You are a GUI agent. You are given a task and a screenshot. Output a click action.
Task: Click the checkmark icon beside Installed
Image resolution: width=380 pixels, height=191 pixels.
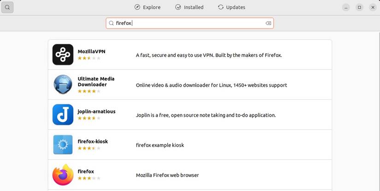coord(178,7)
